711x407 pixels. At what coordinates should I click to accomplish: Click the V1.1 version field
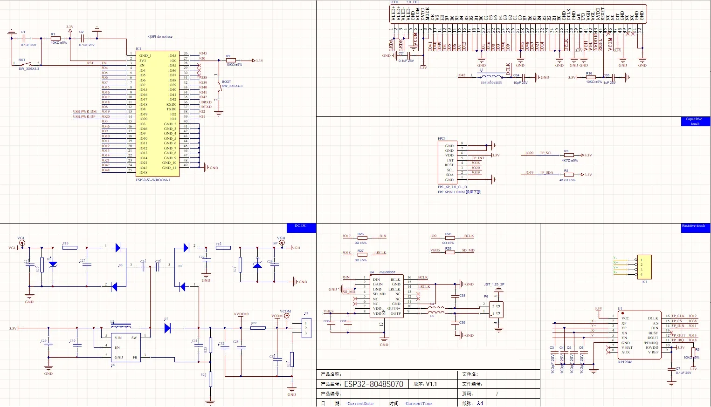(431, 384)
